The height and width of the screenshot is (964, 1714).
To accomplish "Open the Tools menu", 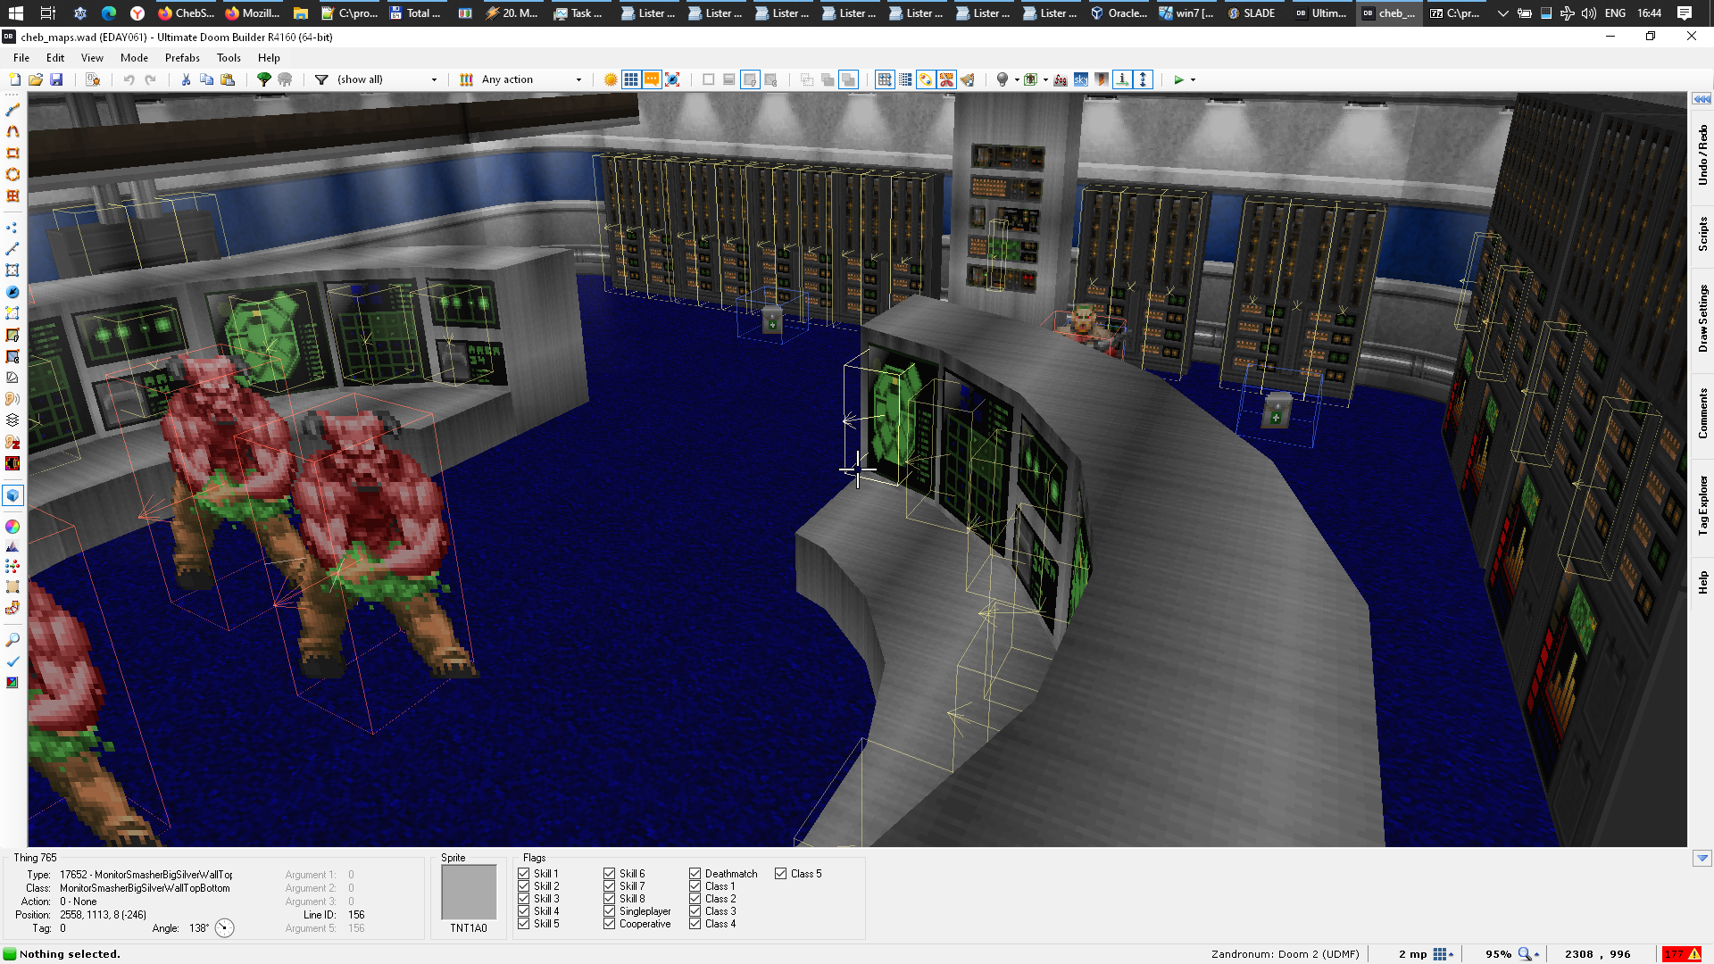I will click(x=229, y=57).
